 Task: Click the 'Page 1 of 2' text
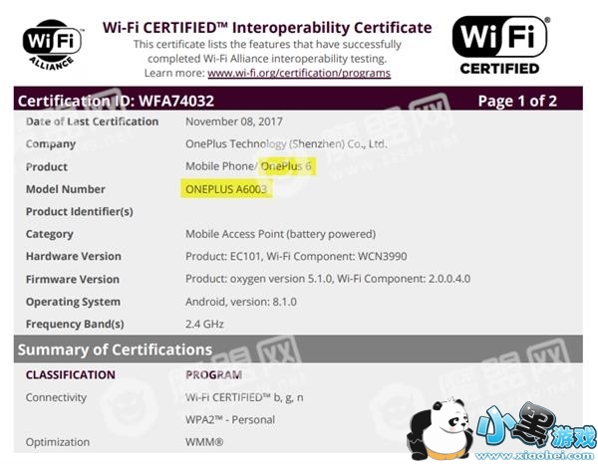pyautogui.click(x=517, y=101)
